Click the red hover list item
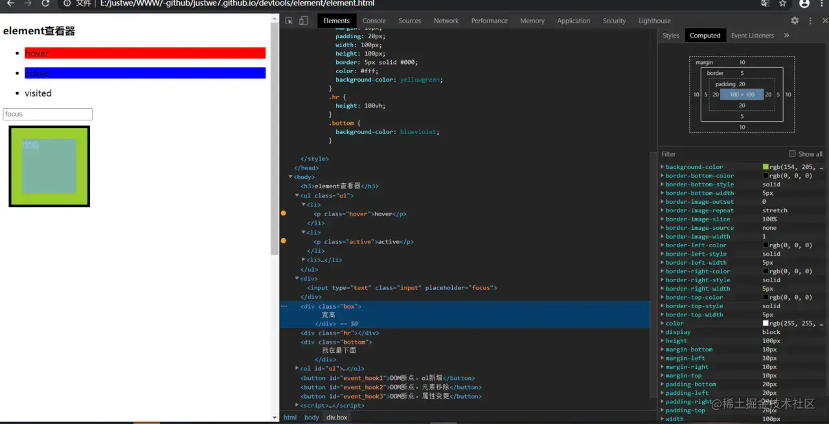The width and height of the screenshot is (829, 424). [x=145, y=53]
